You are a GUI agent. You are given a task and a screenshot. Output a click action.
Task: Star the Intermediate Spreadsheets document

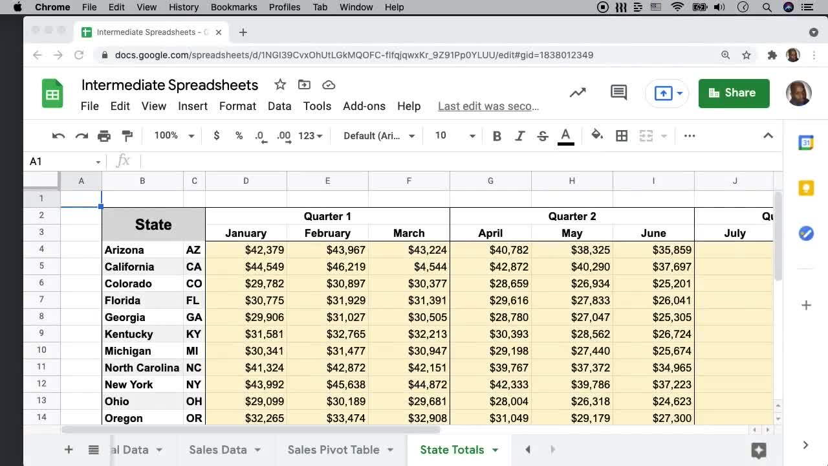pos(280,85)
